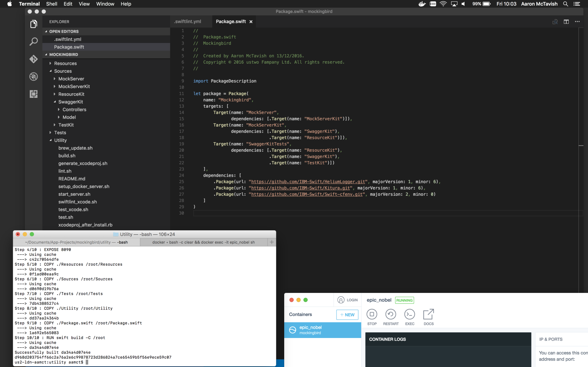Open the Source Control view
Viewport: 588px width, 367px height.
tap(33, 59)
